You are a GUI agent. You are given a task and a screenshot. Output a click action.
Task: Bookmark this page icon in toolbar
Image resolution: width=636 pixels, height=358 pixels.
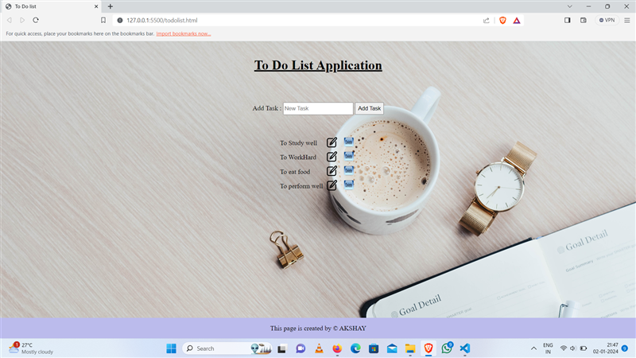(103, 20)
